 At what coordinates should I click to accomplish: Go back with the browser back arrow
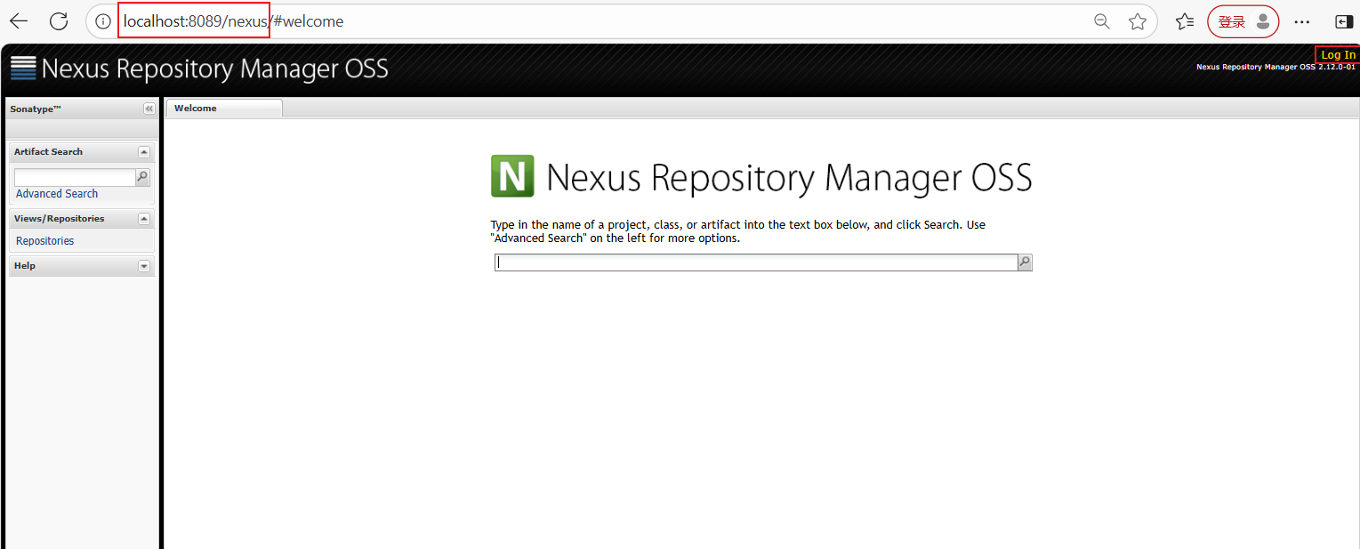tap(19, 21)
